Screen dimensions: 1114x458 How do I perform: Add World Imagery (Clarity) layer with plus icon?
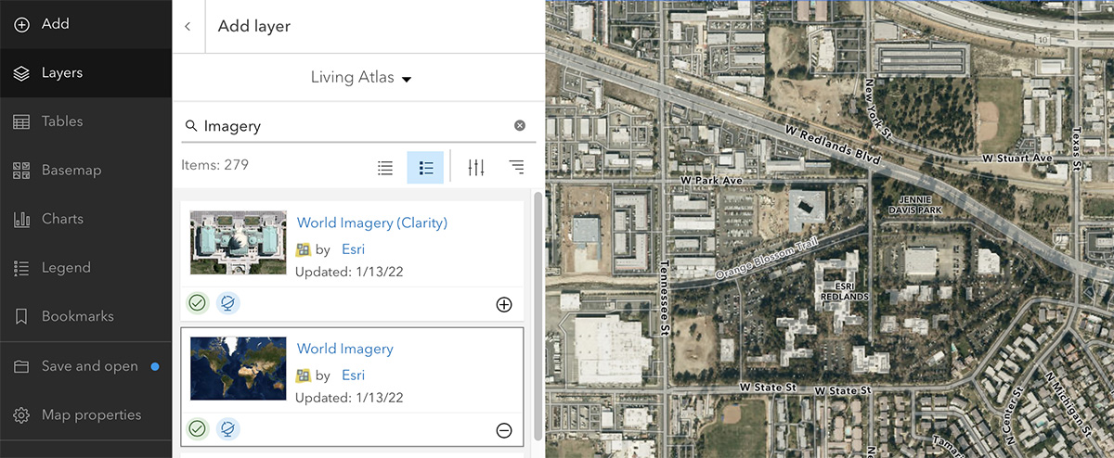504,304
